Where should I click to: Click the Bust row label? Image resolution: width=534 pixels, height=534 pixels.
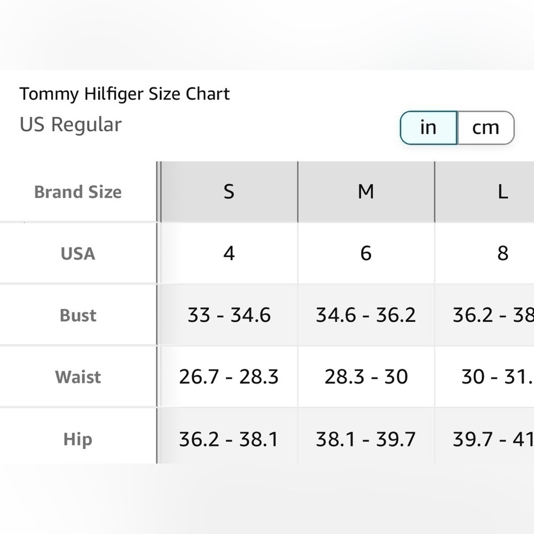[x=78, y=315]
